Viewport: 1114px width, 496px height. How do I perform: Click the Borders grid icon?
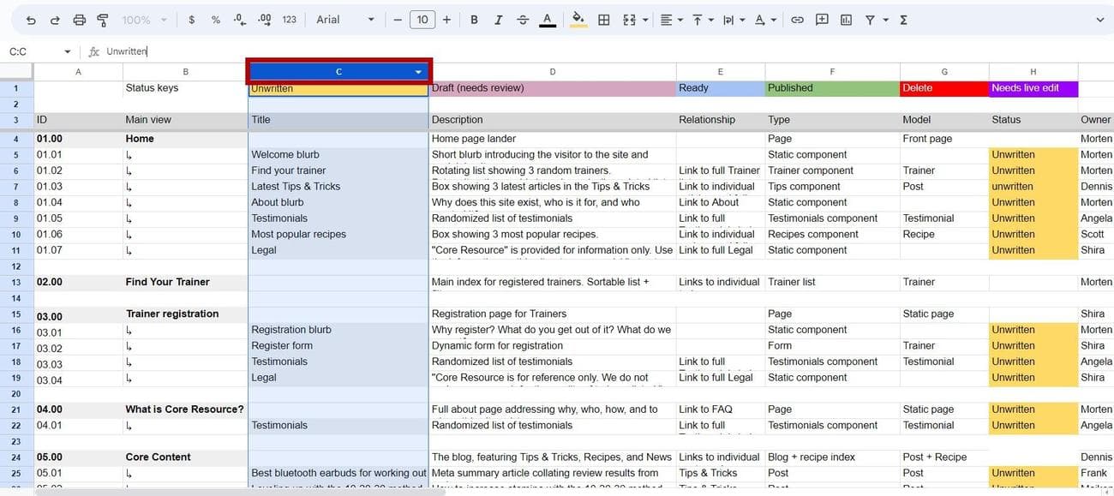click(x=604, y=20)
